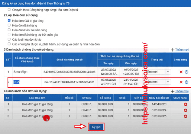Click Trạng thái column header

click(x=157, y=60)
